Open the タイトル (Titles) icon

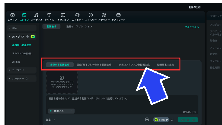click(x=49, y=15)
